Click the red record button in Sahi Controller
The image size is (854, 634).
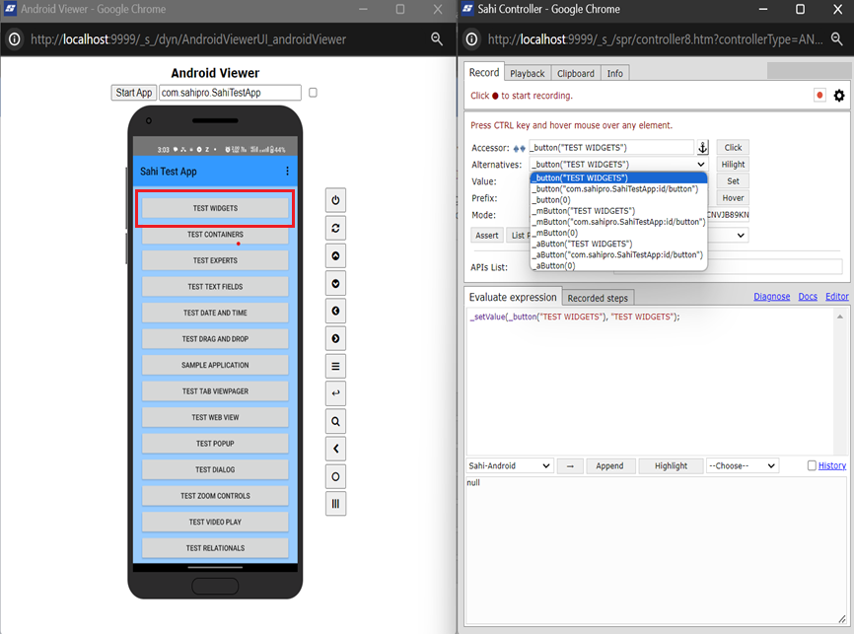pos(819,96)
